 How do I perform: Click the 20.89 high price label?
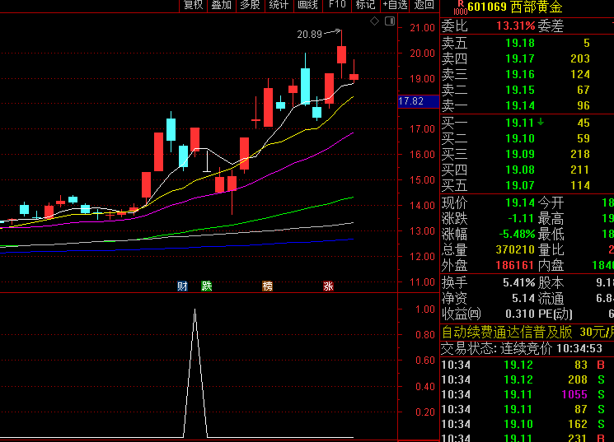click(309, 35)
